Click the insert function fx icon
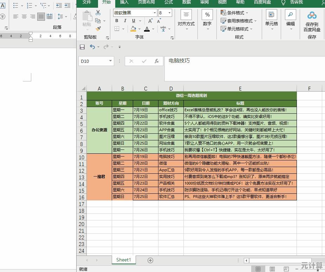325x272 pixels. click(x=157, y=61)
